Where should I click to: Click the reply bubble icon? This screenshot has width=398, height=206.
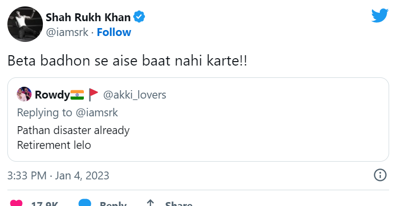pos(85,203)
